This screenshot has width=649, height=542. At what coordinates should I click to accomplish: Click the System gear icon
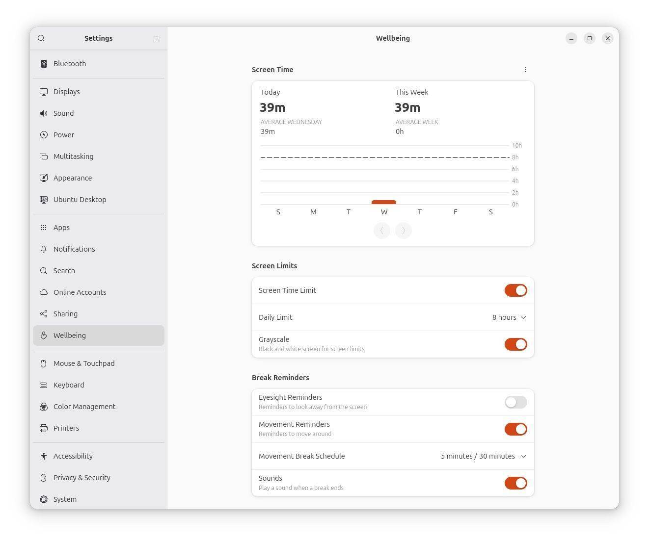tap(44, 499)
